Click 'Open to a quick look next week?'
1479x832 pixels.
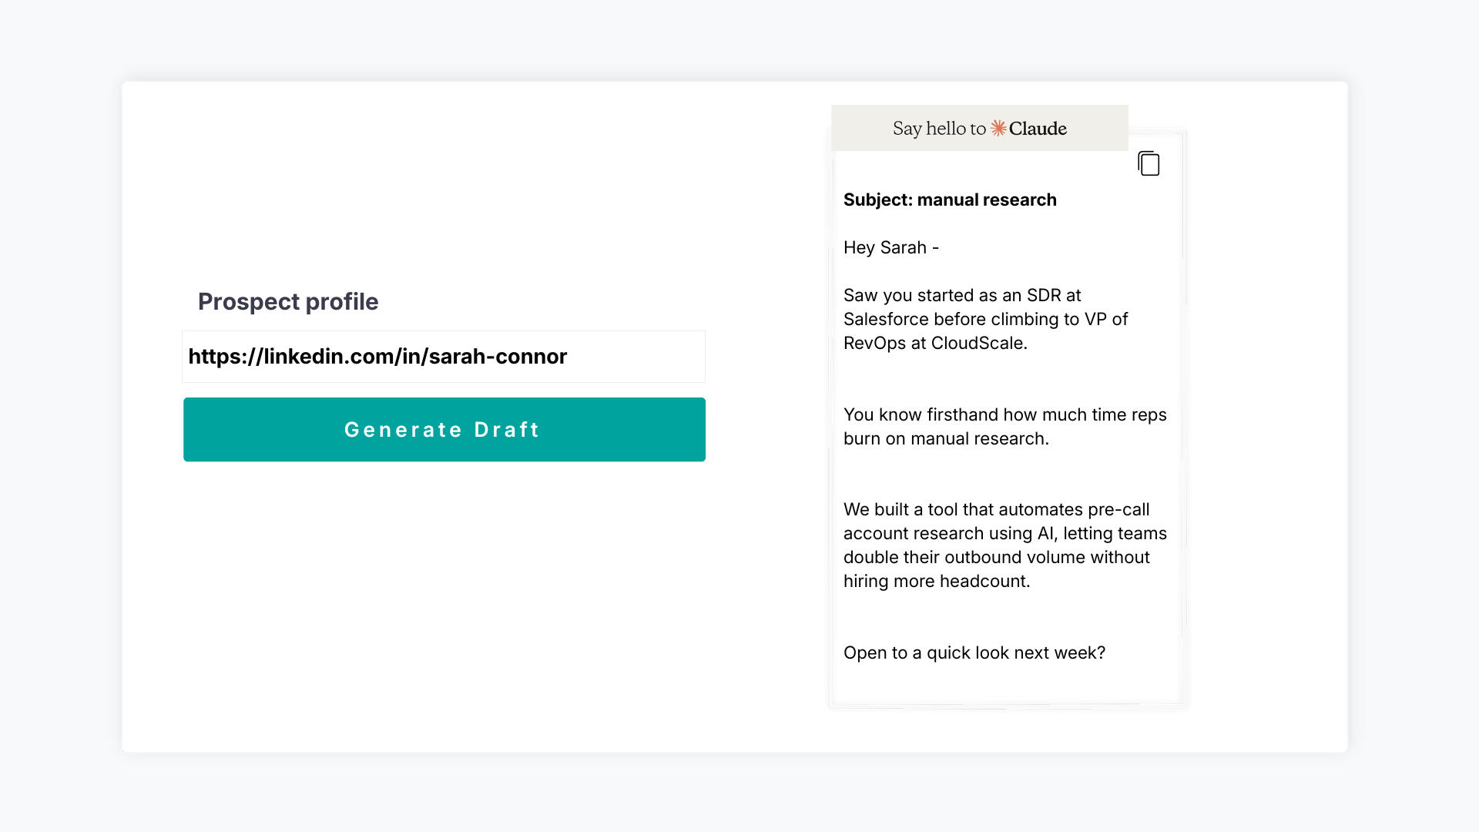coord(974,653)
